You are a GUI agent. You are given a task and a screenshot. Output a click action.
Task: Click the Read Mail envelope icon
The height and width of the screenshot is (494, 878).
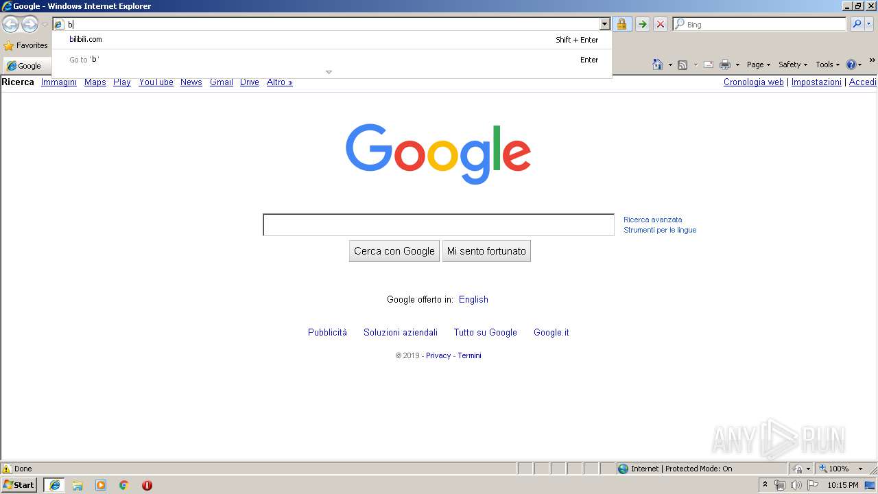[709, 64]
